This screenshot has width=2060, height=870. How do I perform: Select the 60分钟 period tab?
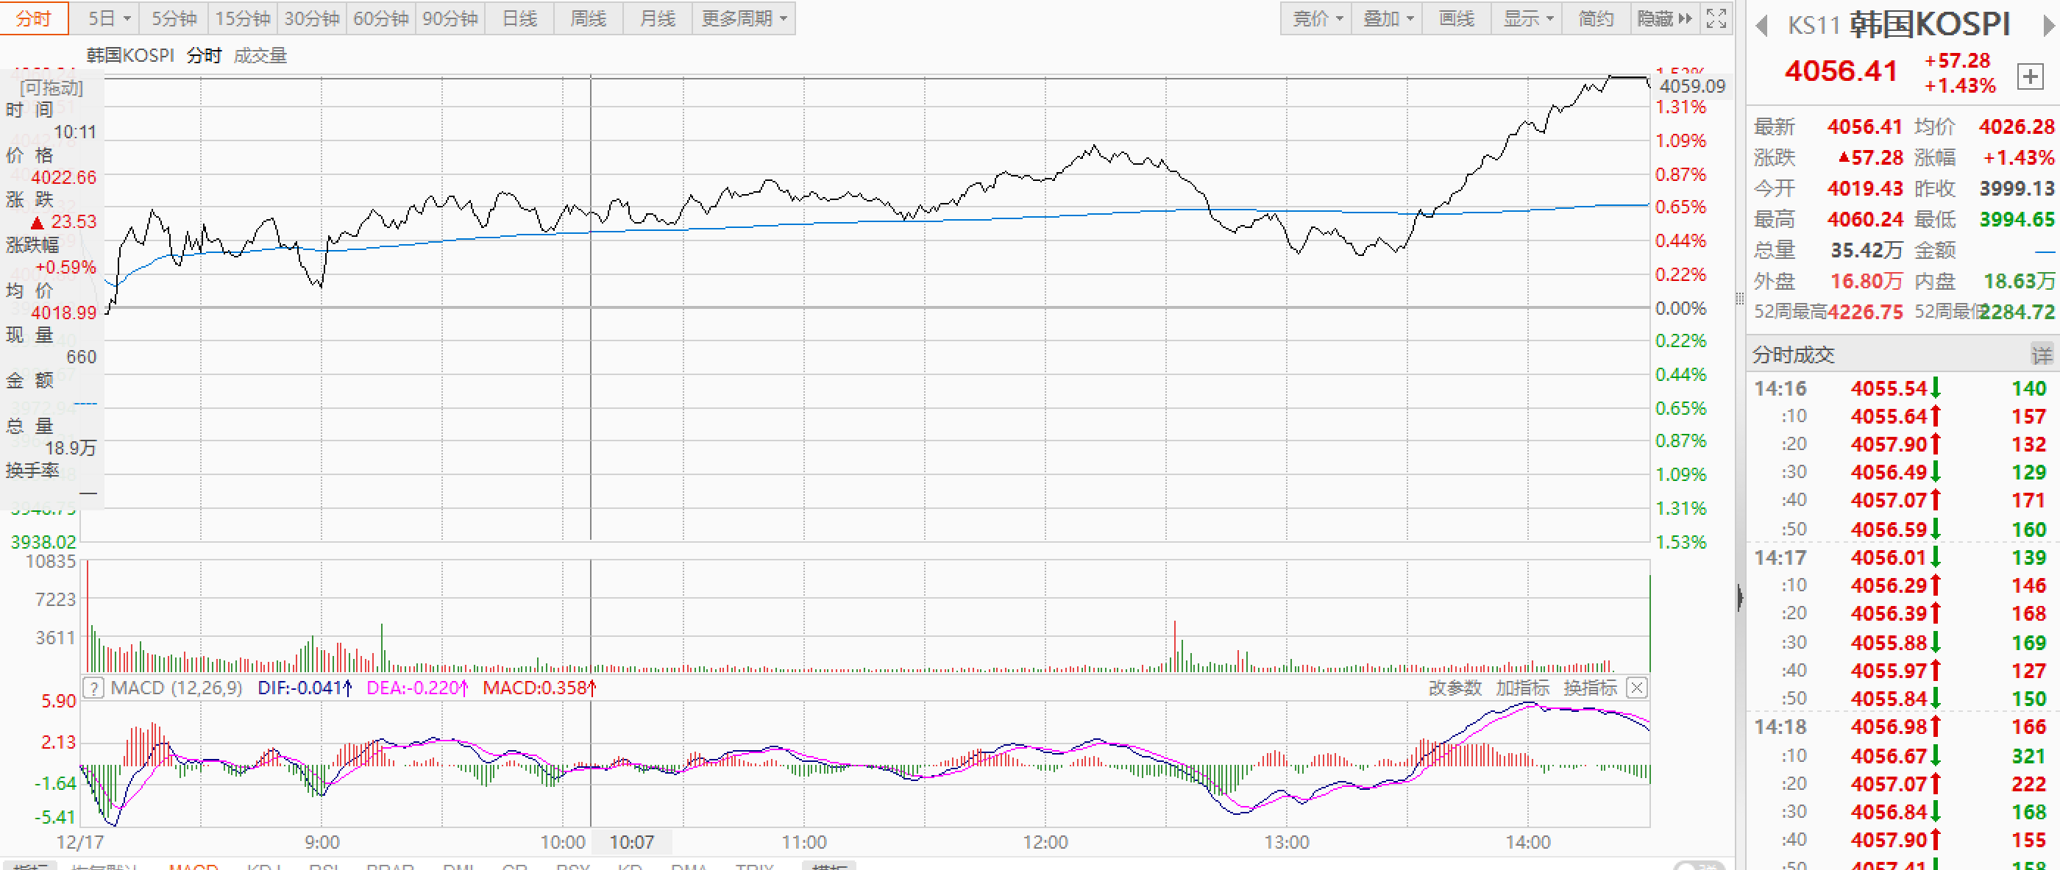[380, 18]
